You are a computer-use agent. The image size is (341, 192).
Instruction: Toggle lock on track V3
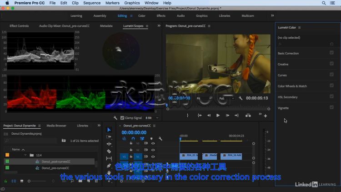(x=131, y=143)
